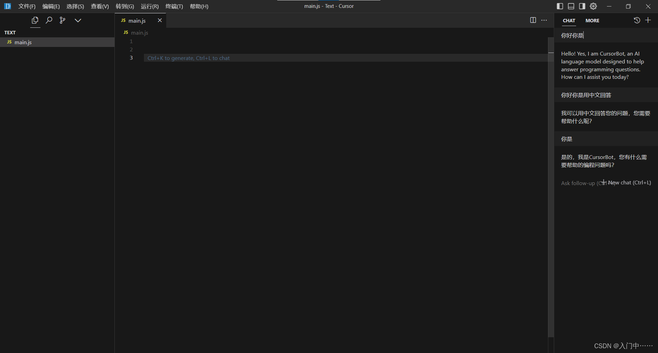The height and width of the screenshot is (353, 658).
Task: Click the reply starting 我可以用中文回答
Action: (x=606, y=117)
